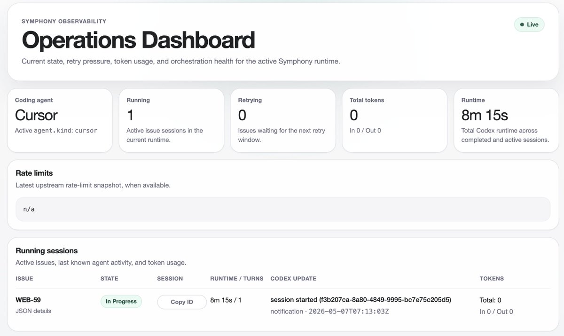Open the JSON details link under WEB-59
This screenshot has width=564, height=336.
pyautogui.click(x=33, y=311)
